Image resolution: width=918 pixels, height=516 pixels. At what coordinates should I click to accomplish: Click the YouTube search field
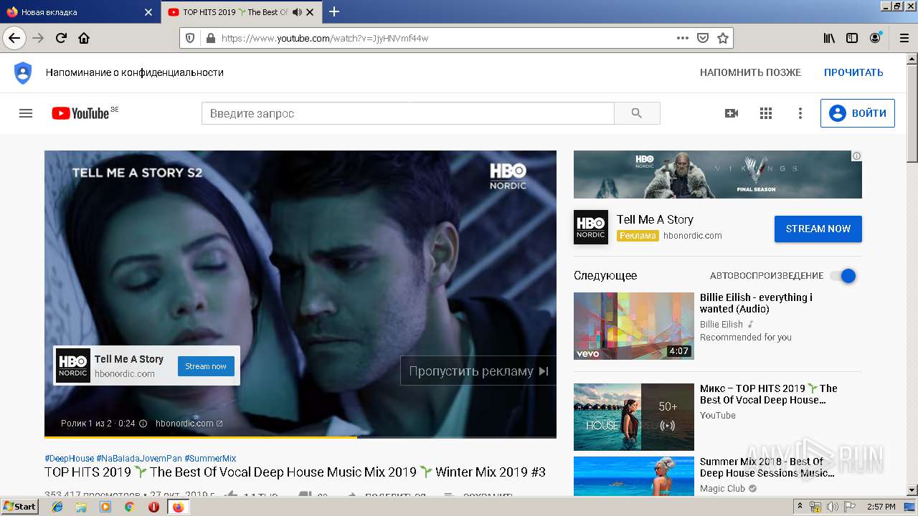point(407,113)
